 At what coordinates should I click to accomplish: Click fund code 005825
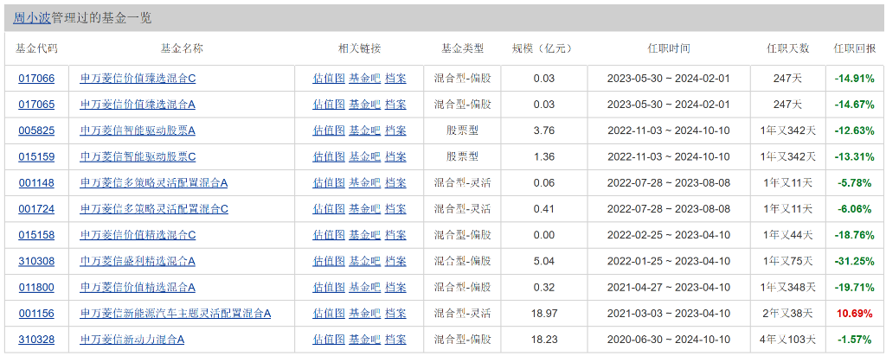[x=36, y=130]
